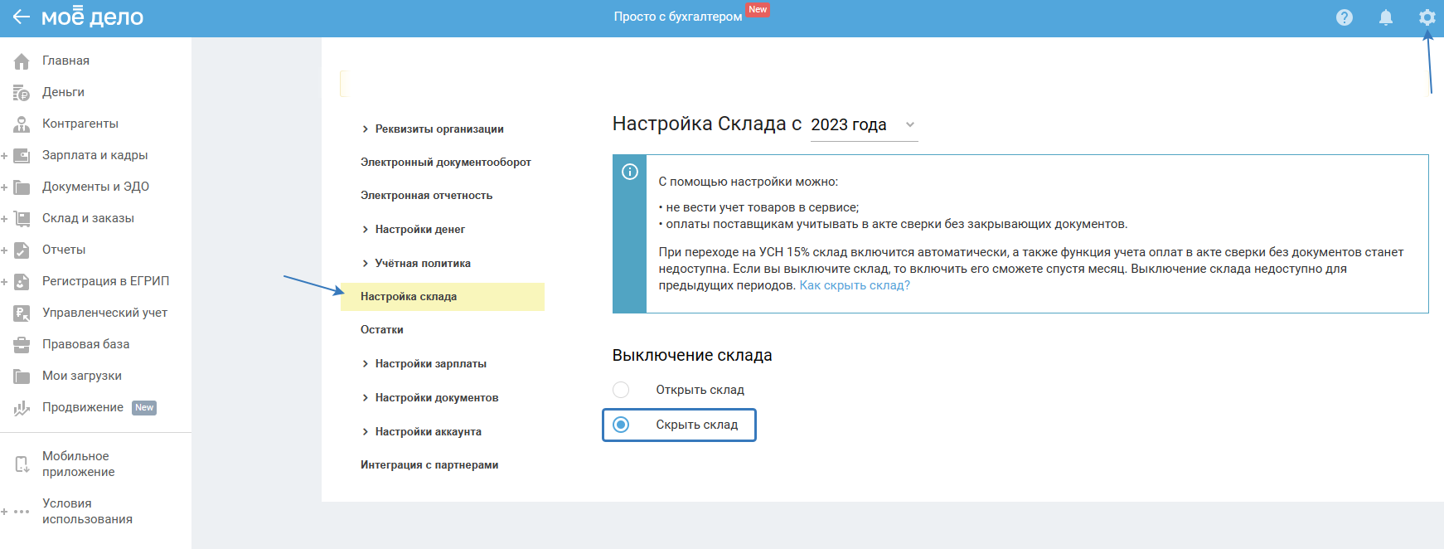The height and width of the screenshot is (549, 1444).
Task: Open the notifications bell icon
Action: pos(1386,17)
